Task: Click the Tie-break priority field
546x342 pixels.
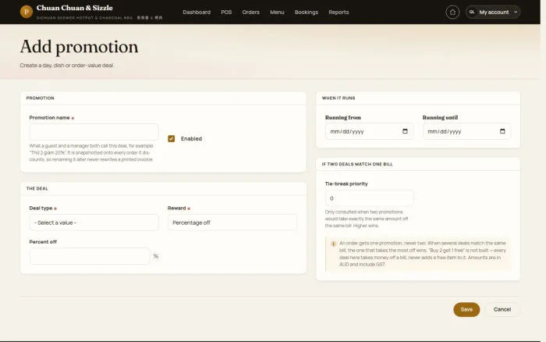Action: tap(369, 198)
